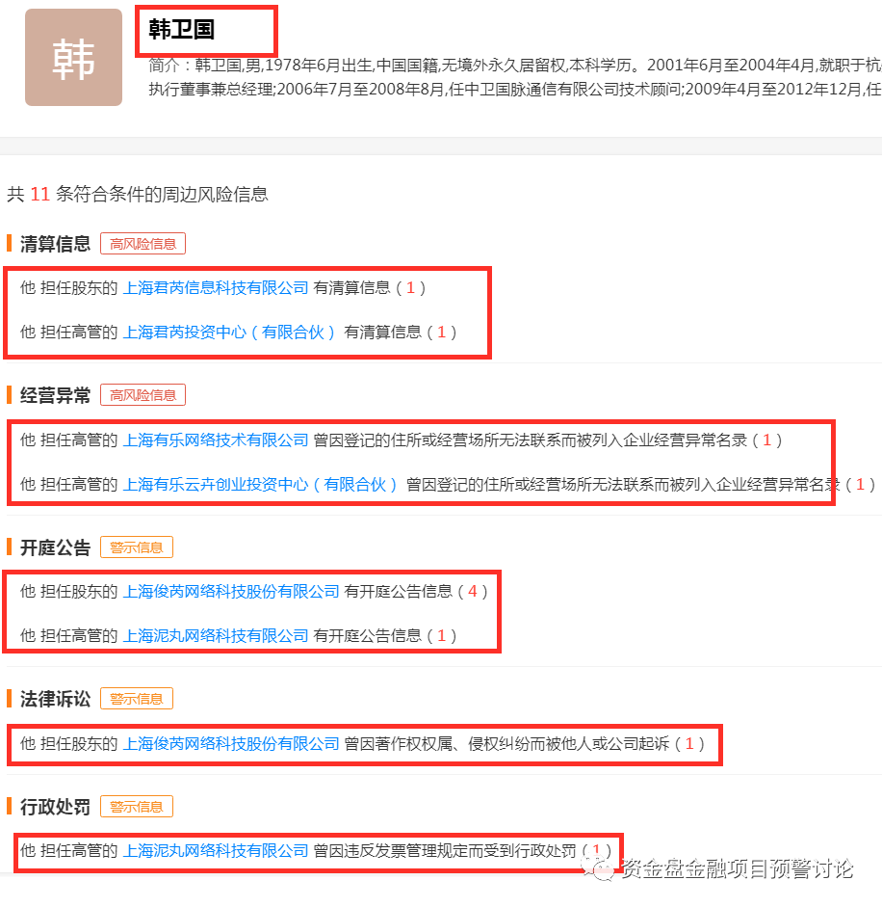Click the 高风险信息 badge beside 清算信息
The image size is (882, 907).
click(x=143, y=243)
